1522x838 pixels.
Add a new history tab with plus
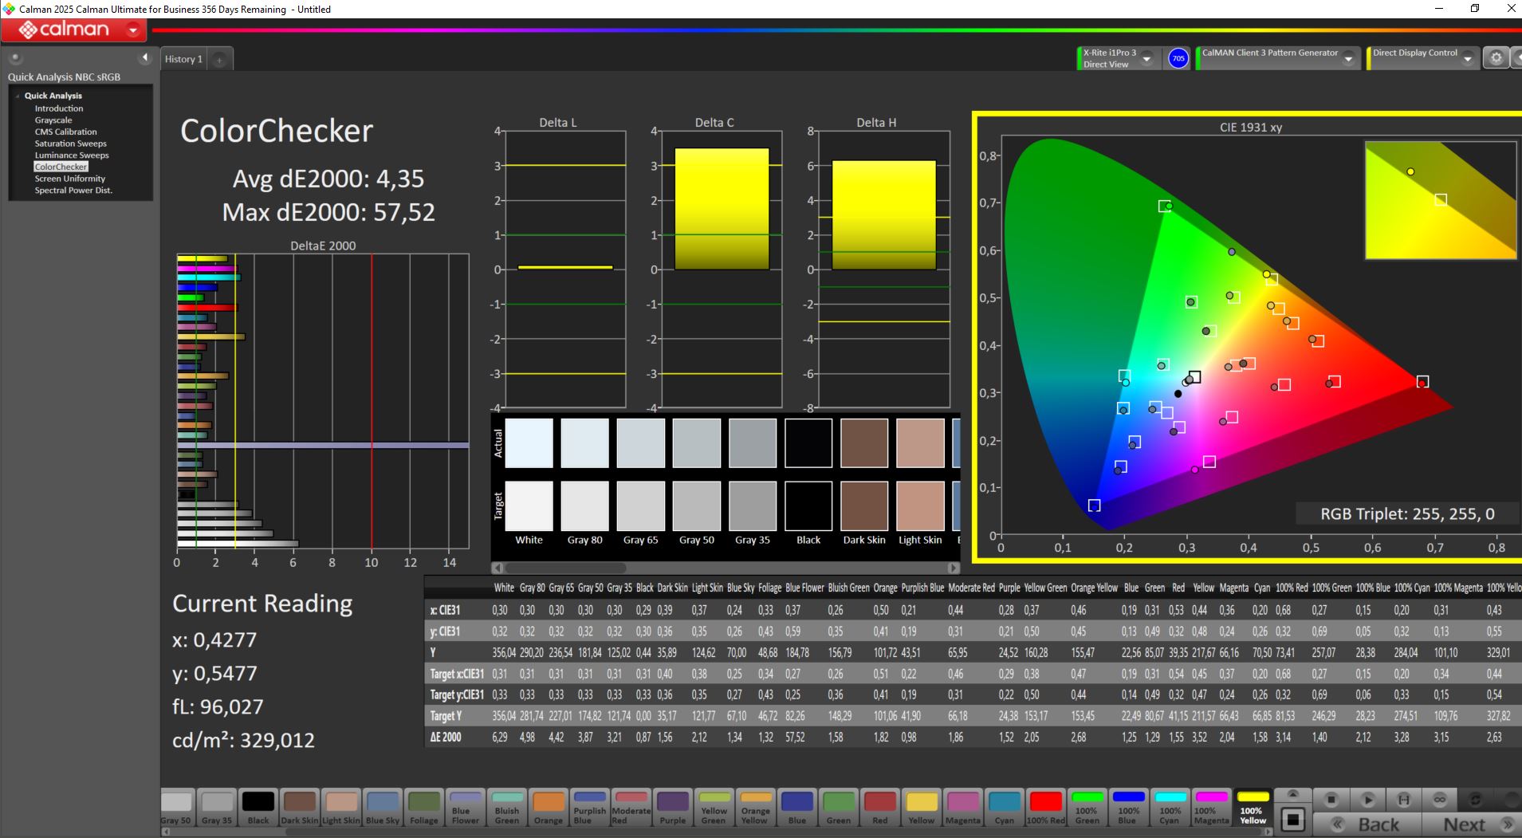tap(219, 60)
